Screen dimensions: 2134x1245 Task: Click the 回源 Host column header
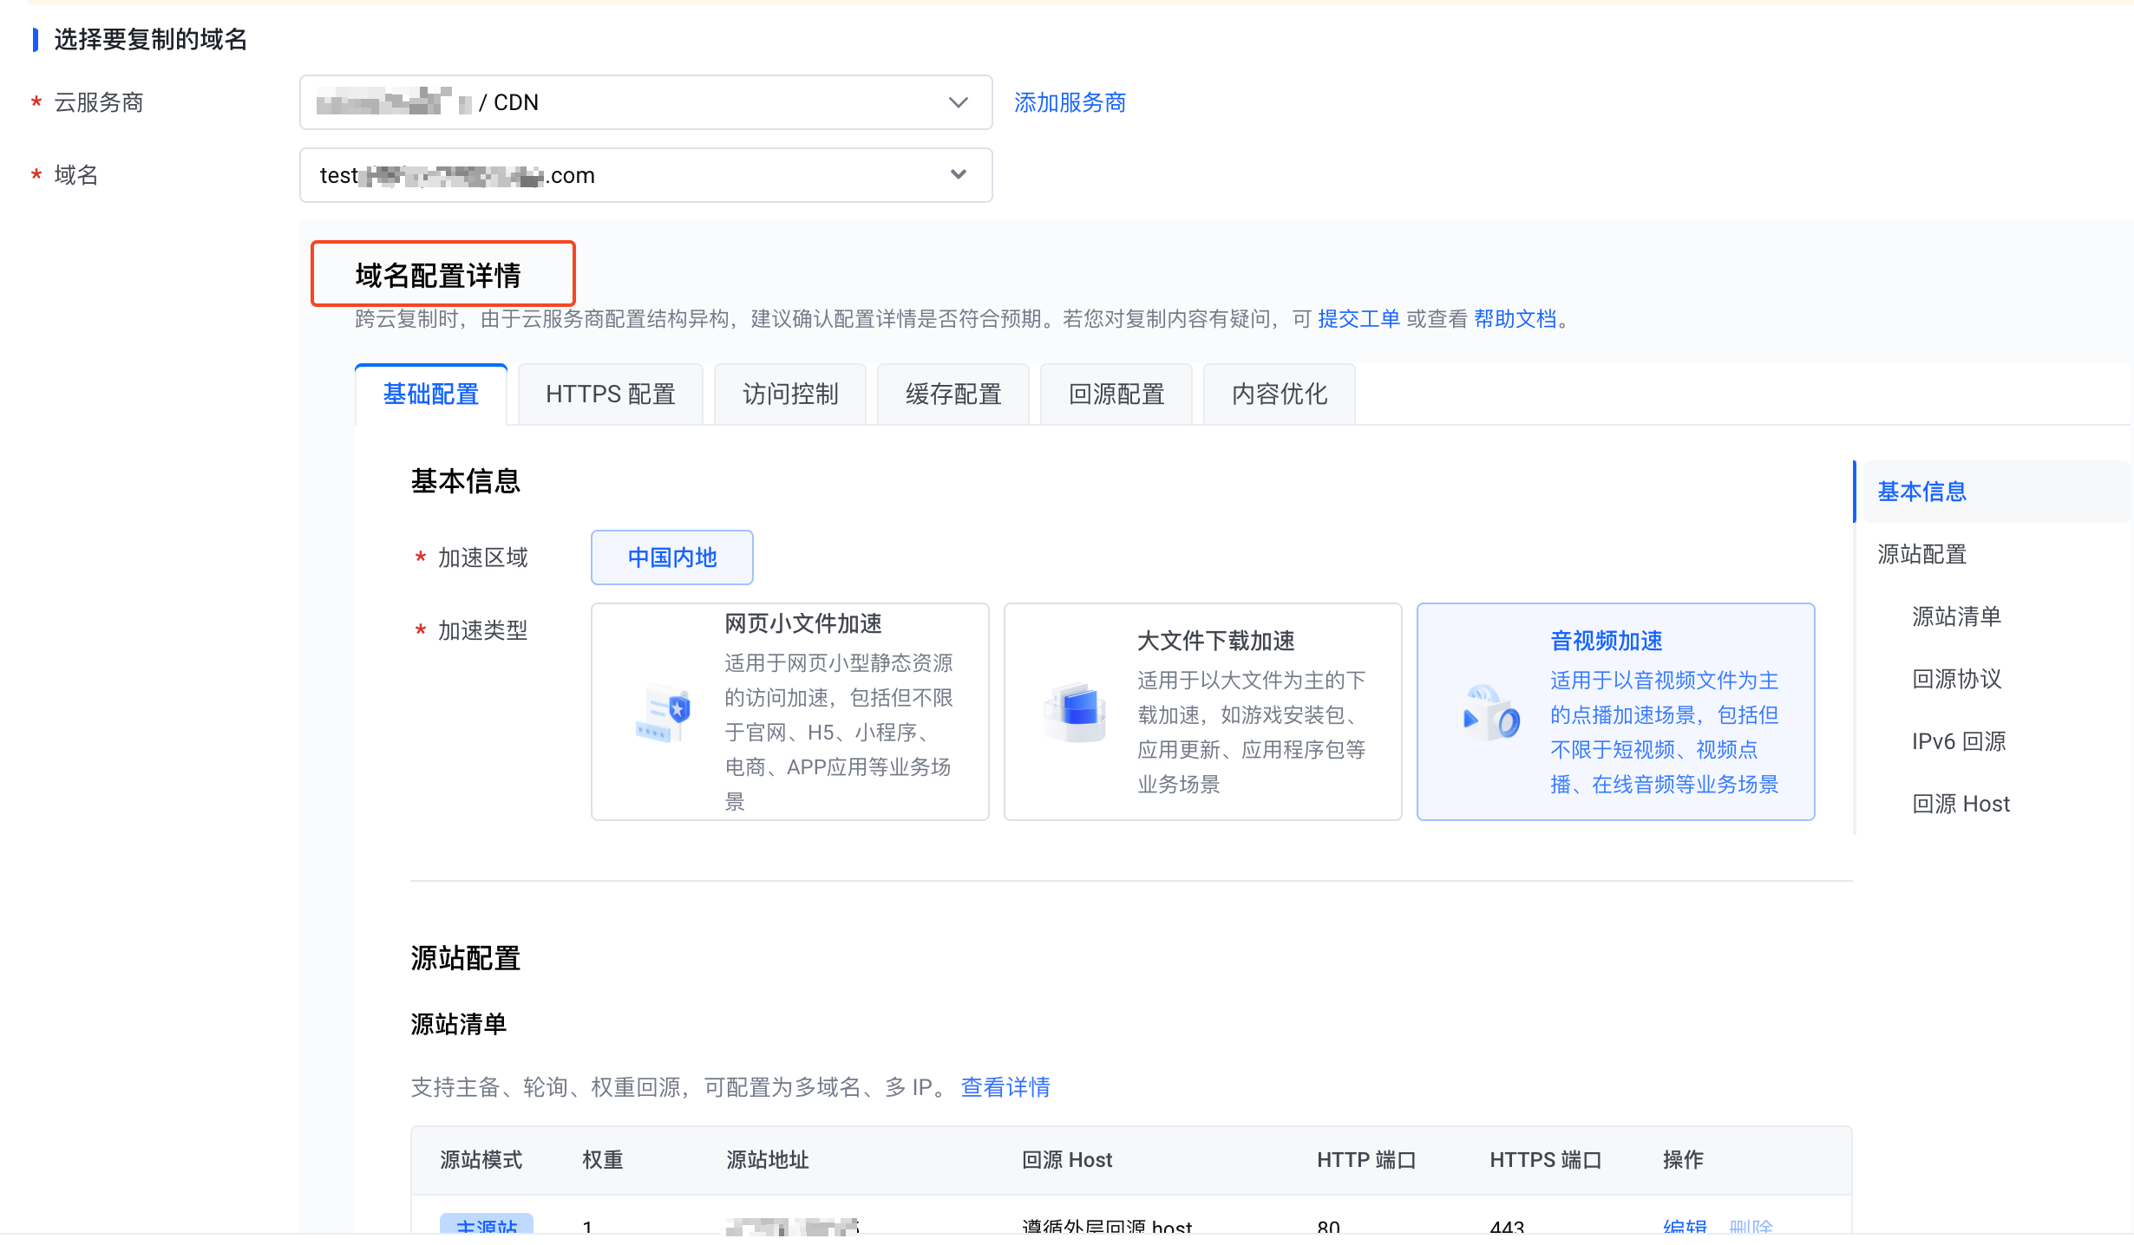point(1067,1160)
